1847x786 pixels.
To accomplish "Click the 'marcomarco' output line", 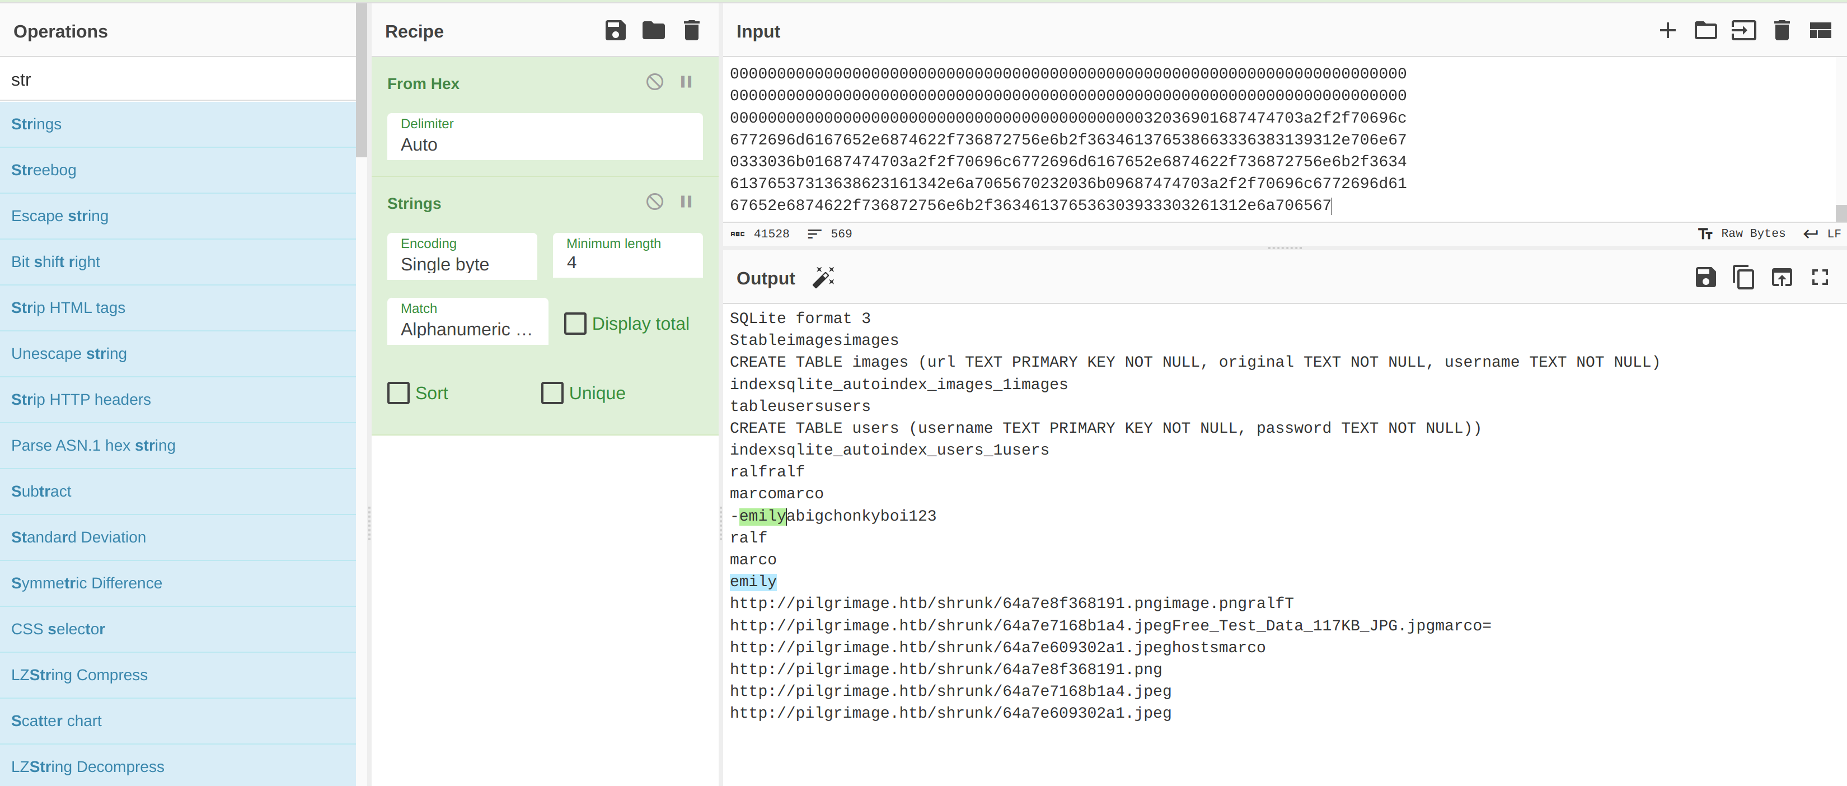I will tap(776, 493).
